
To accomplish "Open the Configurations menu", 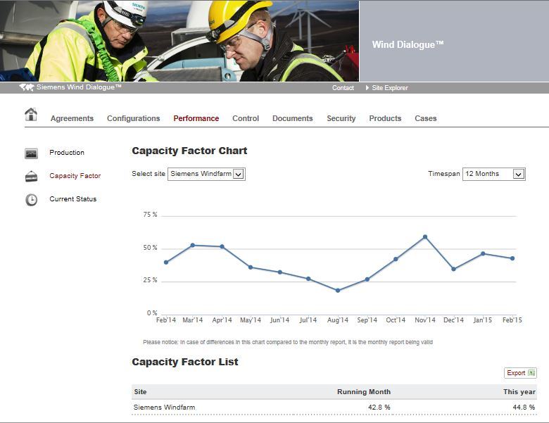I will point(134,118).
